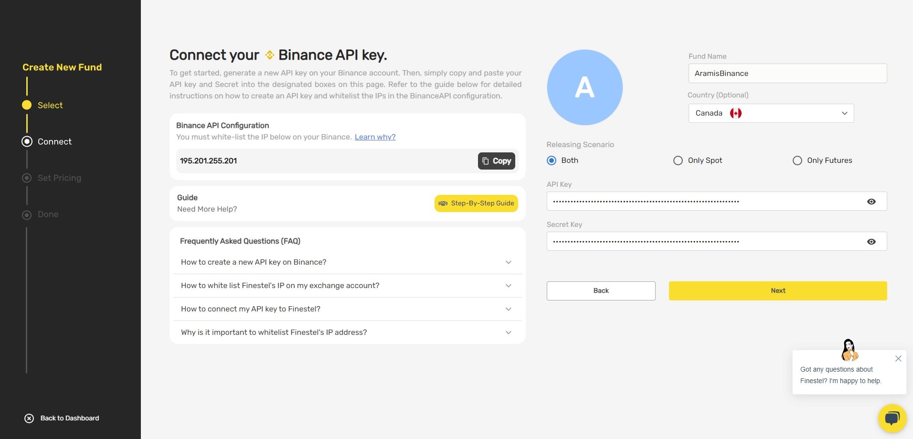Click the 'Releasing Scenario' label
The image size is (913, 439).
(580, 145)
